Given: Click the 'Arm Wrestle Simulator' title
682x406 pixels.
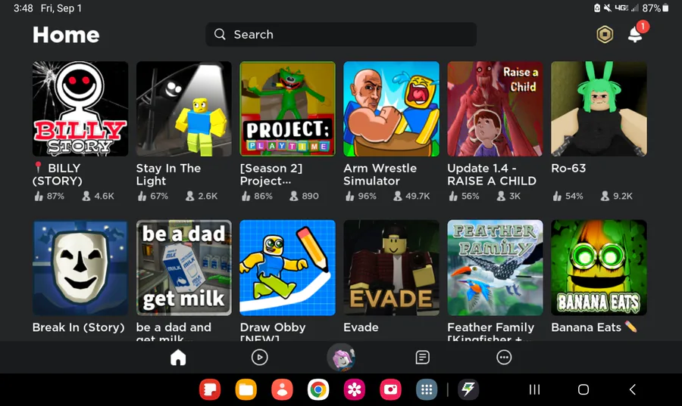Looking at the screenshot, I should coord(380,175).
